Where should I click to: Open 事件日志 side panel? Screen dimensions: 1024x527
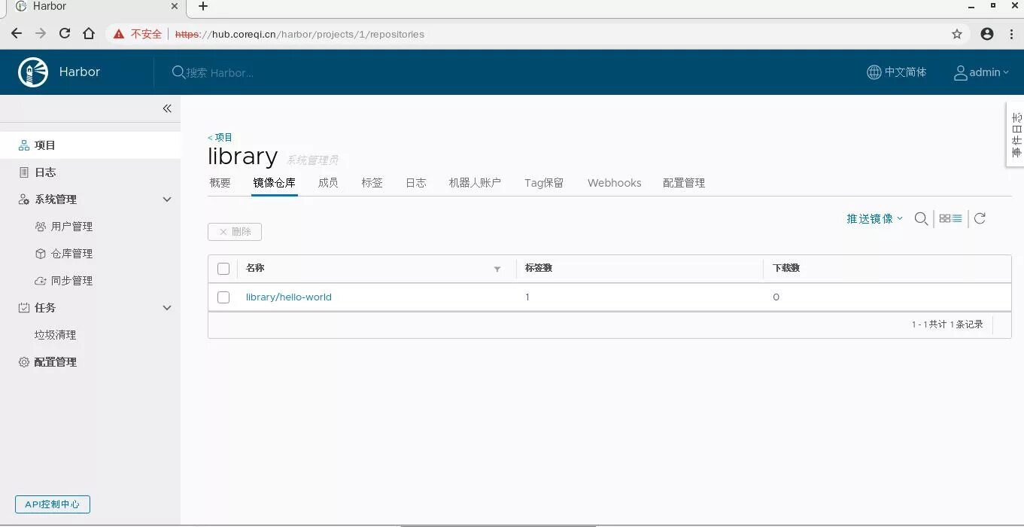coord(1015,134)
